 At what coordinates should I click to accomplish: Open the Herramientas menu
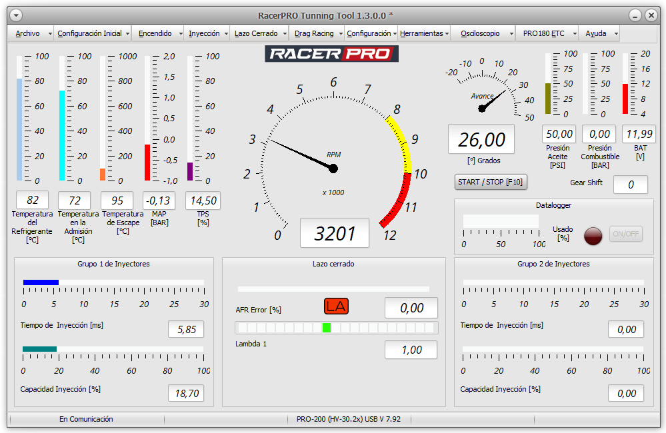[x=421, y=33]
